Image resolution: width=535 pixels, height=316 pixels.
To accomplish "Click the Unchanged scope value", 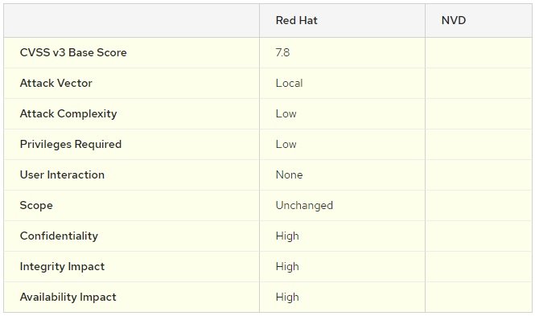I will click(304, 206).
